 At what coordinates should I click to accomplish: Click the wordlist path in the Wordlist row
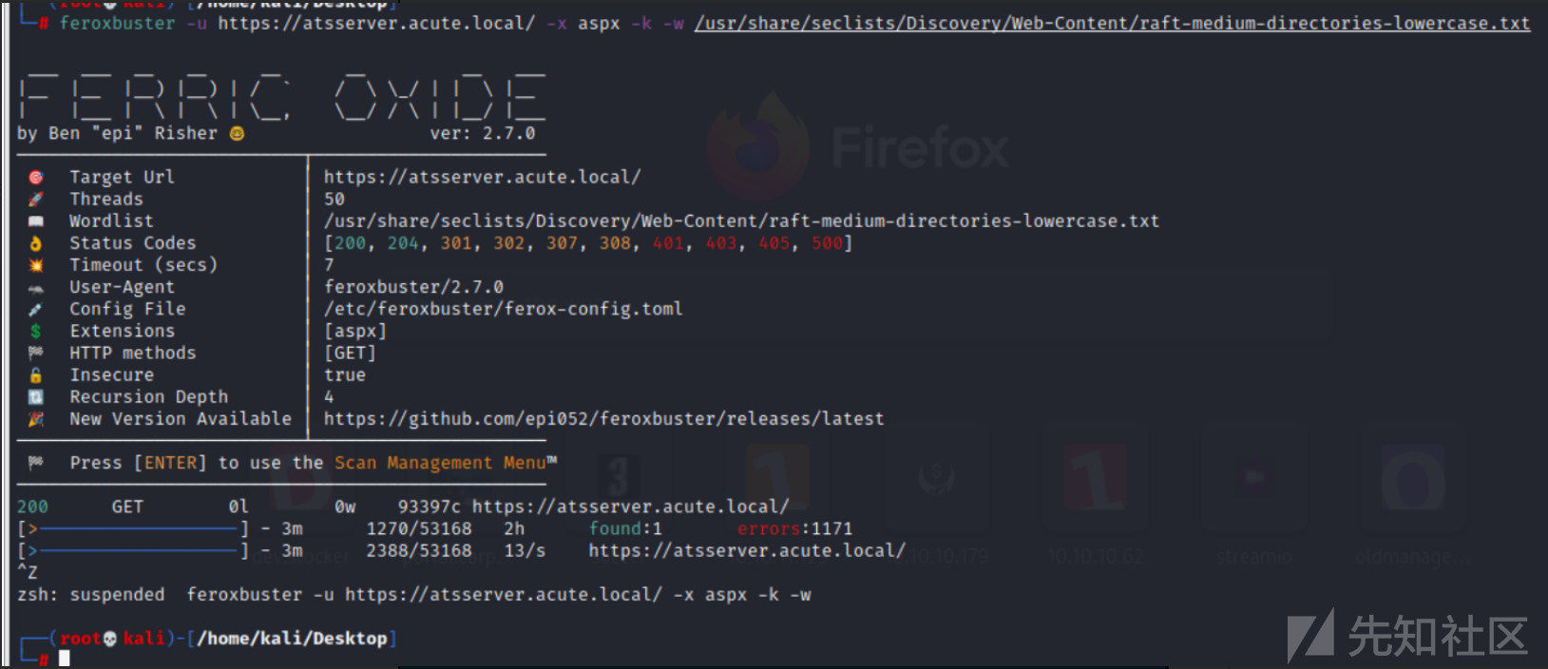click(x=741, y=221)
